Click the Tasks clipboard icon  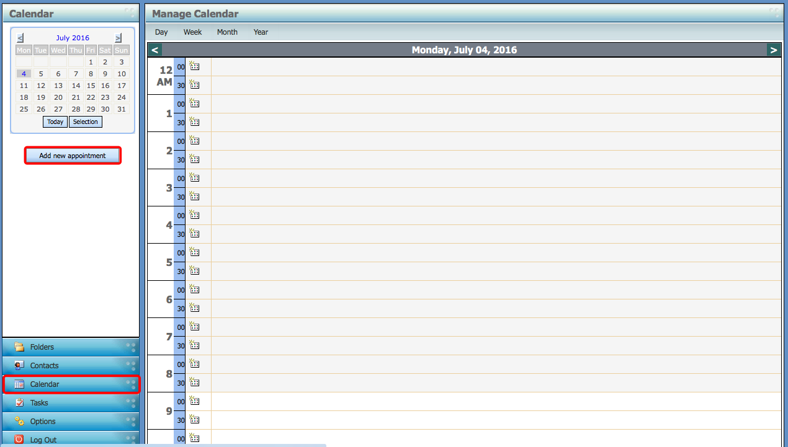pos(19,403)
